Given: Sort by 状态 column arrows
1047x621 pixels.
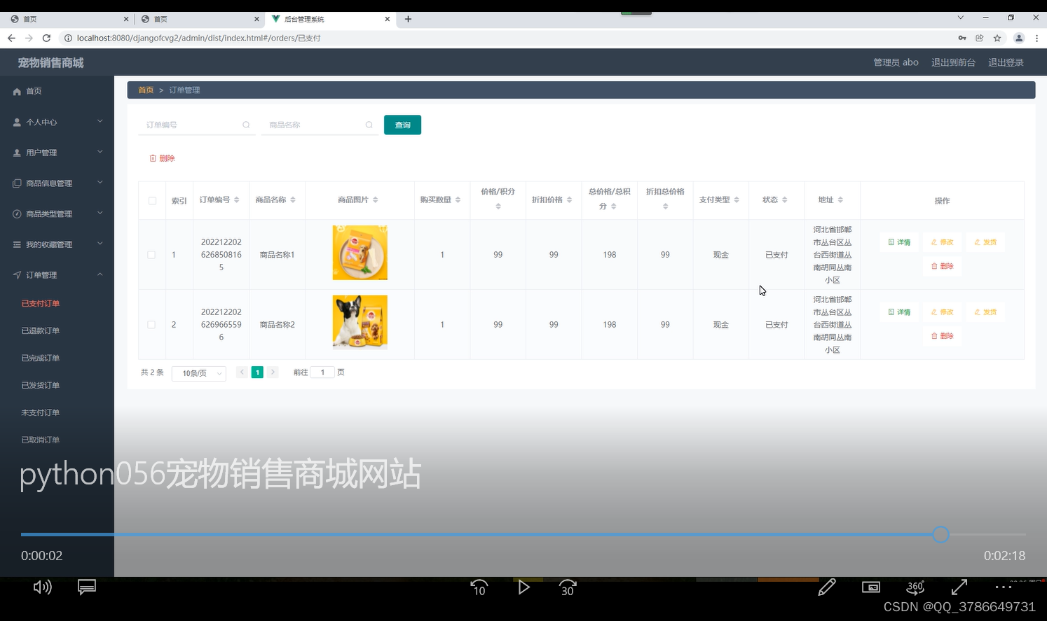Looking at the screenshot, I should click(x=785, y=200).
